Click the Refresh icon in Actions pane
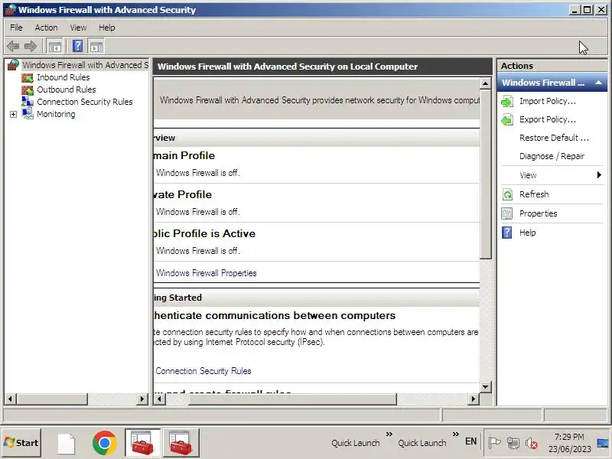612x459 pixels. click(507, 194)
